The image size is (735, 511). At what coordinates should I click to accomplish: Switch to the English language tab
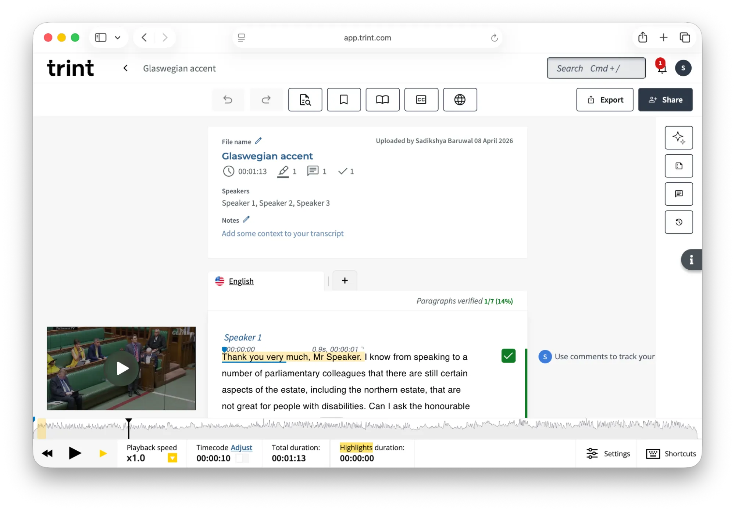coord(241,281)
